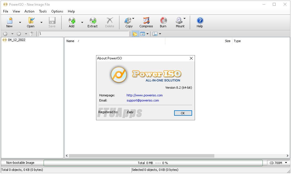Click the Back navigation arrow icon

[x=5, y=34]
